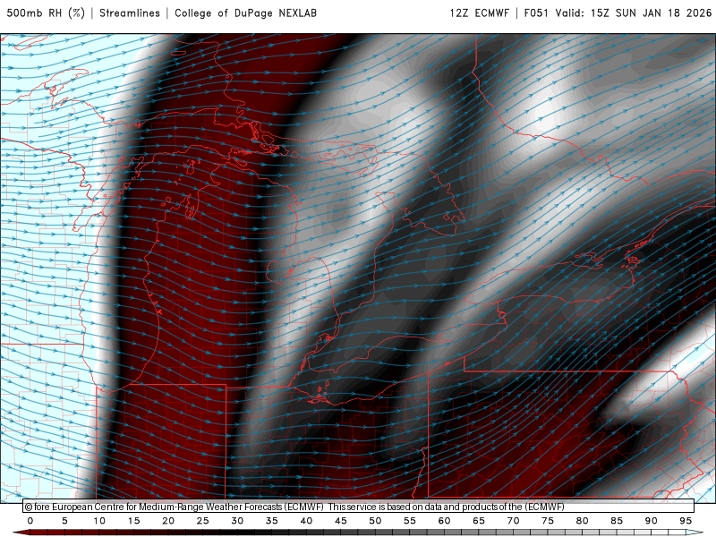
Task: Click the "65" value on the color scale
Action: pos(479,521)
